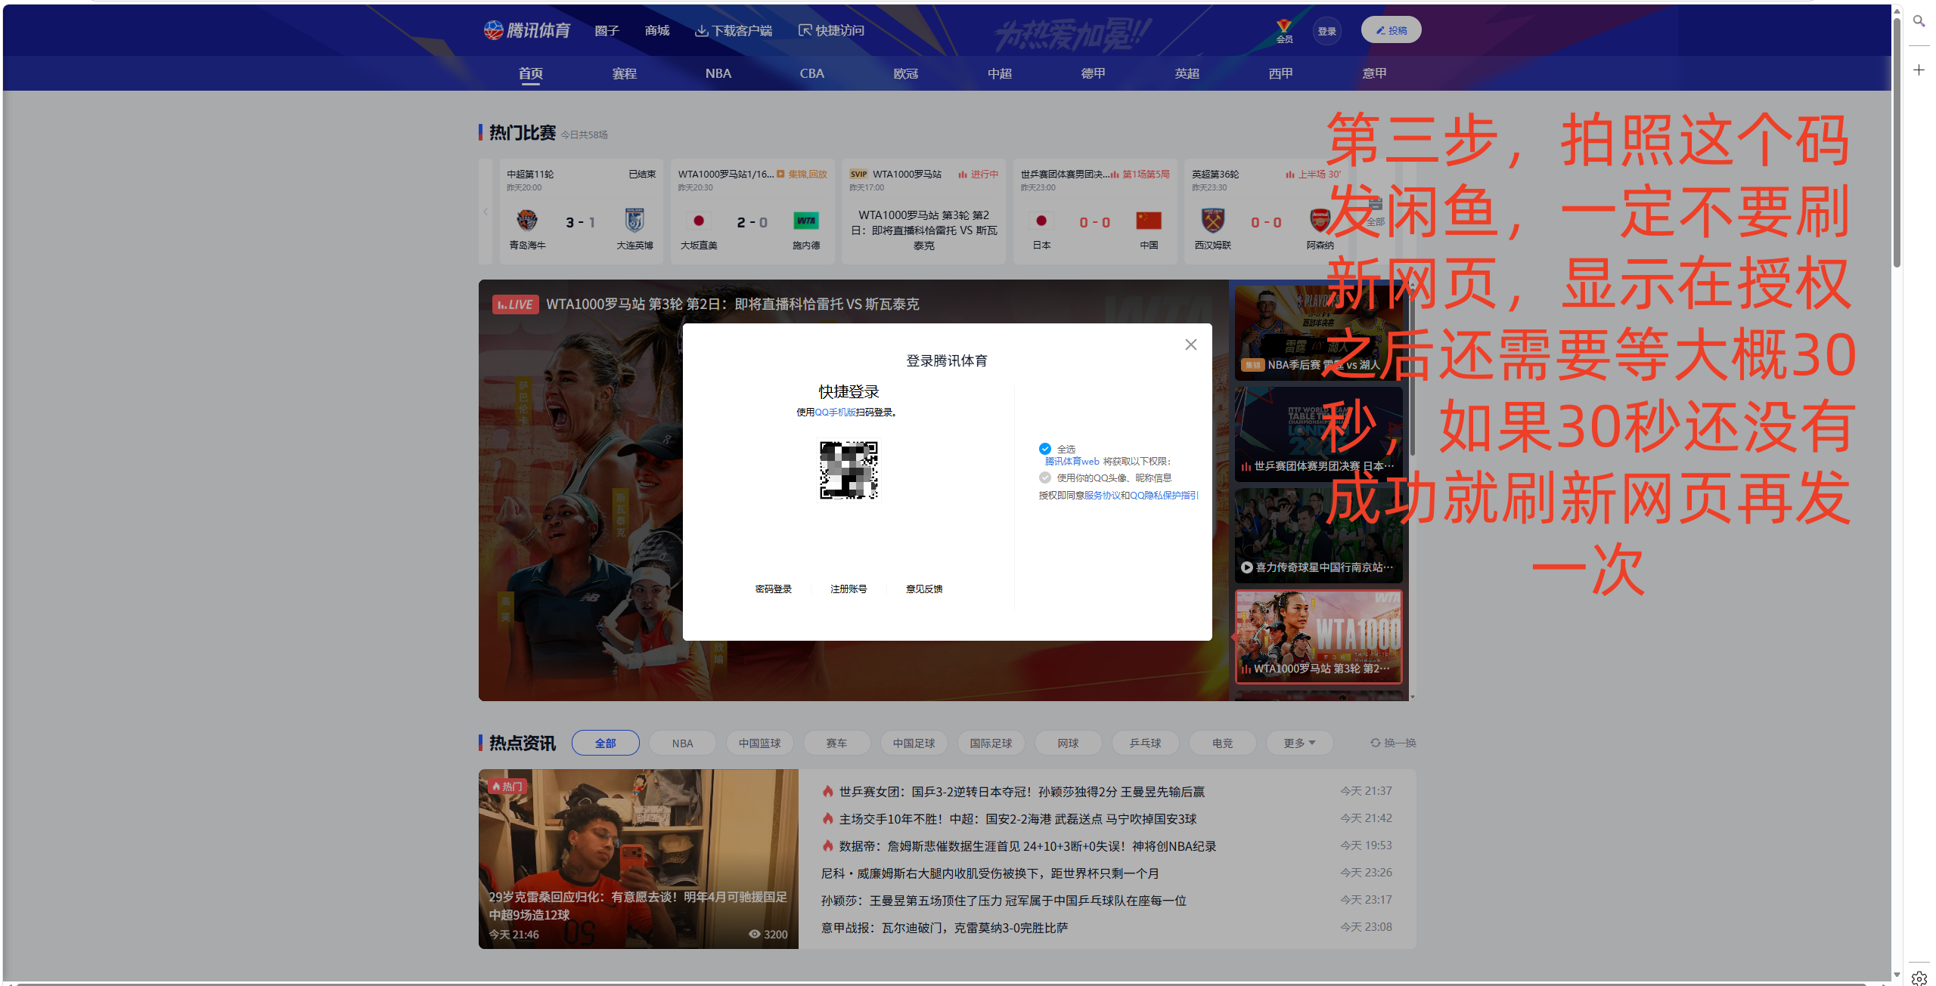Click the QQ login QR code
Viewport: 1936px width, 986px height.
(x=849, y=470)
